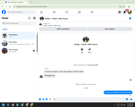The width and height of the screenshot is (135, 107).
Task: Open chat with Jesus Loayza
Action: tap(18, 51)
